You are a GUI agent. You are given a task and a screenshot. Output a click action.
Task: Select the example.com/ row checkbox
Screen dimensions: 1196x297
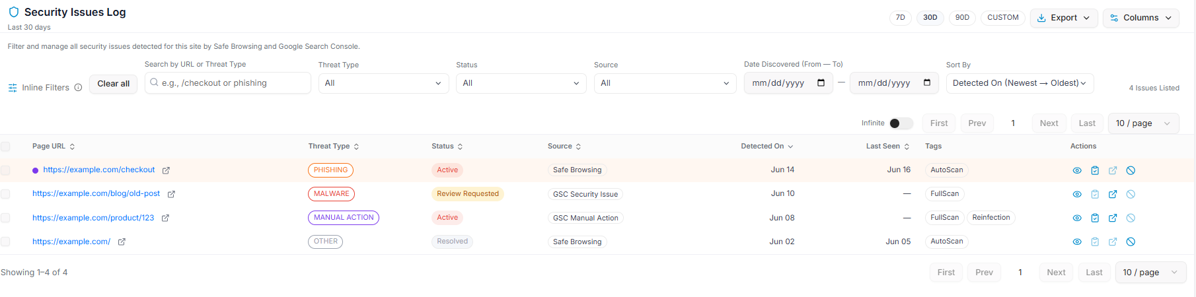click(x=5, y=242)
